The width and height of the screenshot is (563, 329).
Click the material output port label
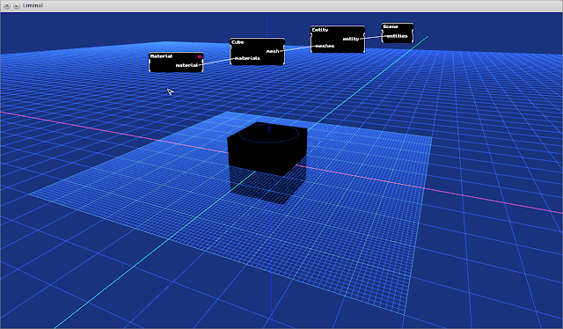tap(186, 65)
